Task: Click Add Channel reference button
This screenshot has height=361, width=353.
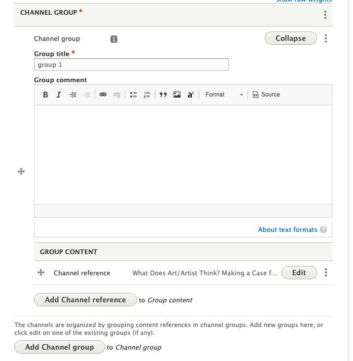Action: [x=85, y=299]
